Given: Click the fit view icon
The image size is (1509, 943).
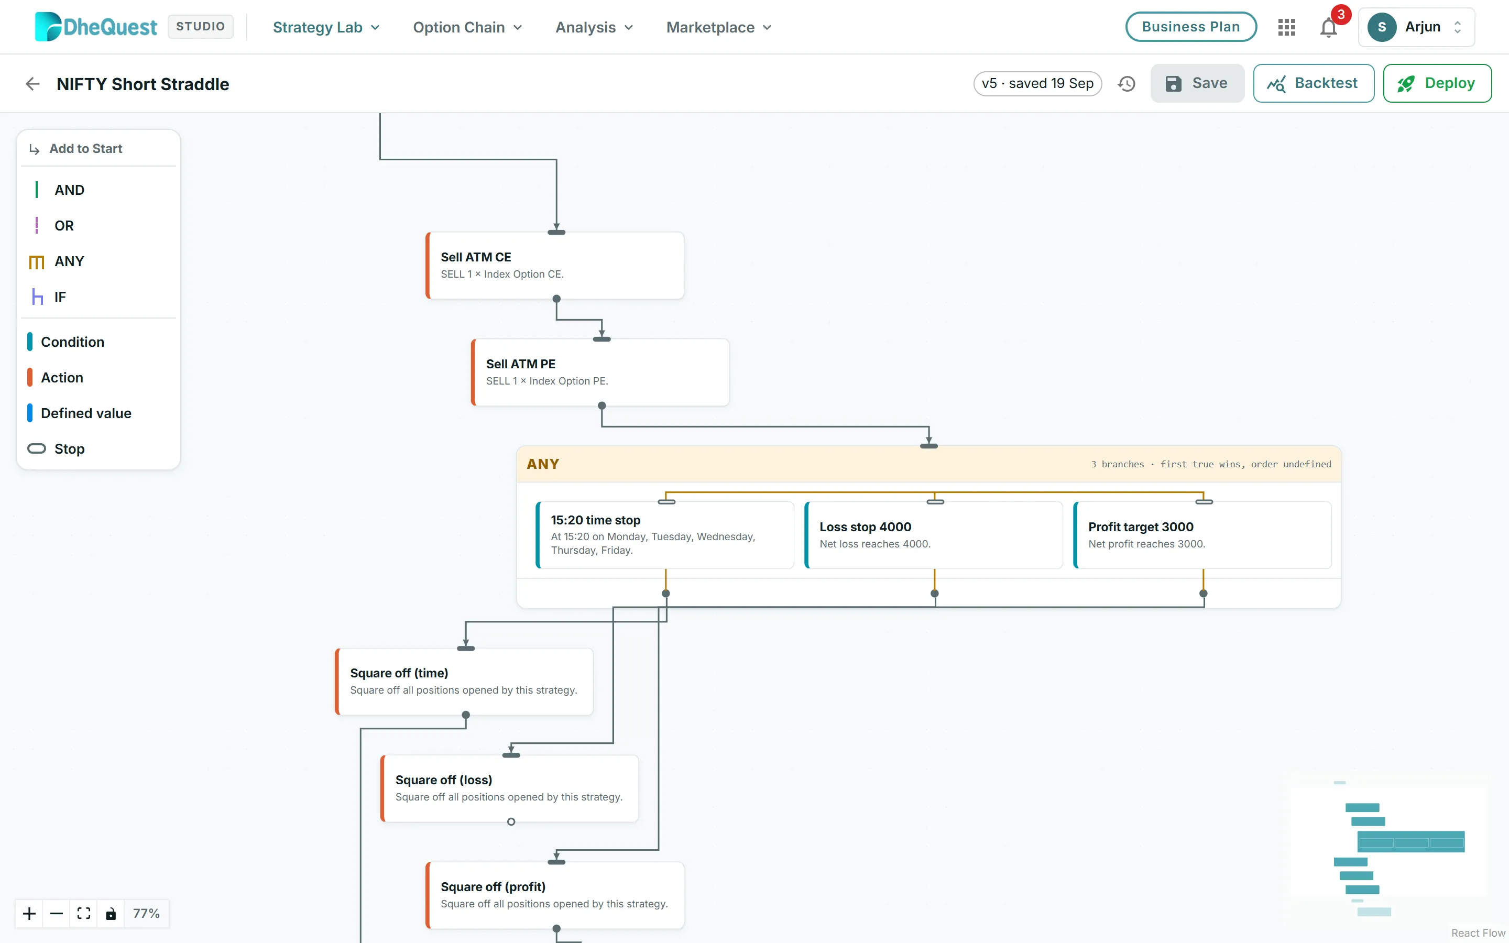Looking at the screenshot, I should 83,914.
